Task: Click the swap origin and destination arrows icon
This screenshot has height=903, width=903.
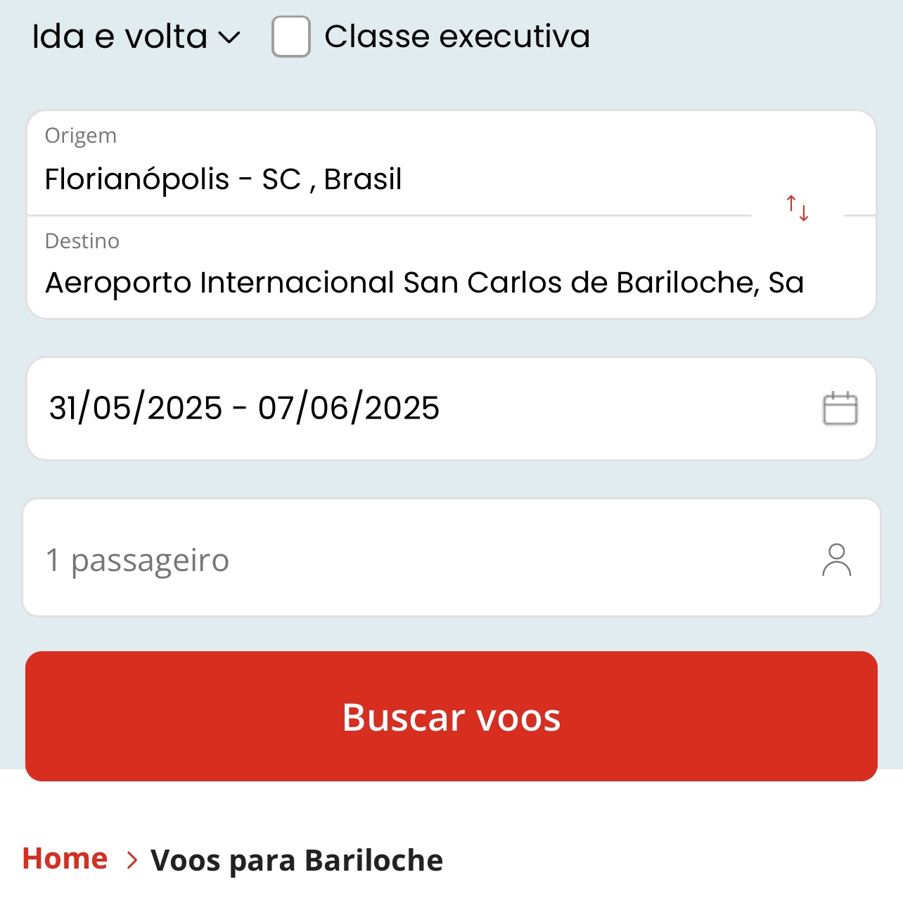Action: coord(797,208)
